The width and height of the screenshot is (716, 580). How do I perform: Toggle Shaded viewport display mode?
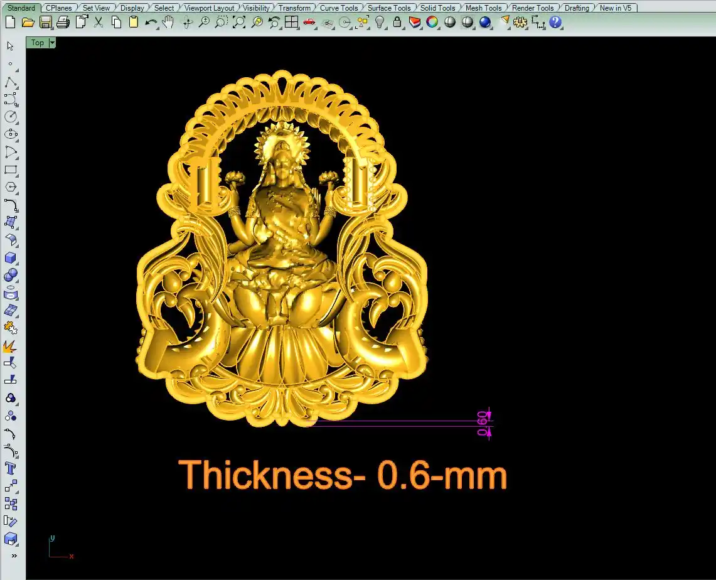point(450,23)
